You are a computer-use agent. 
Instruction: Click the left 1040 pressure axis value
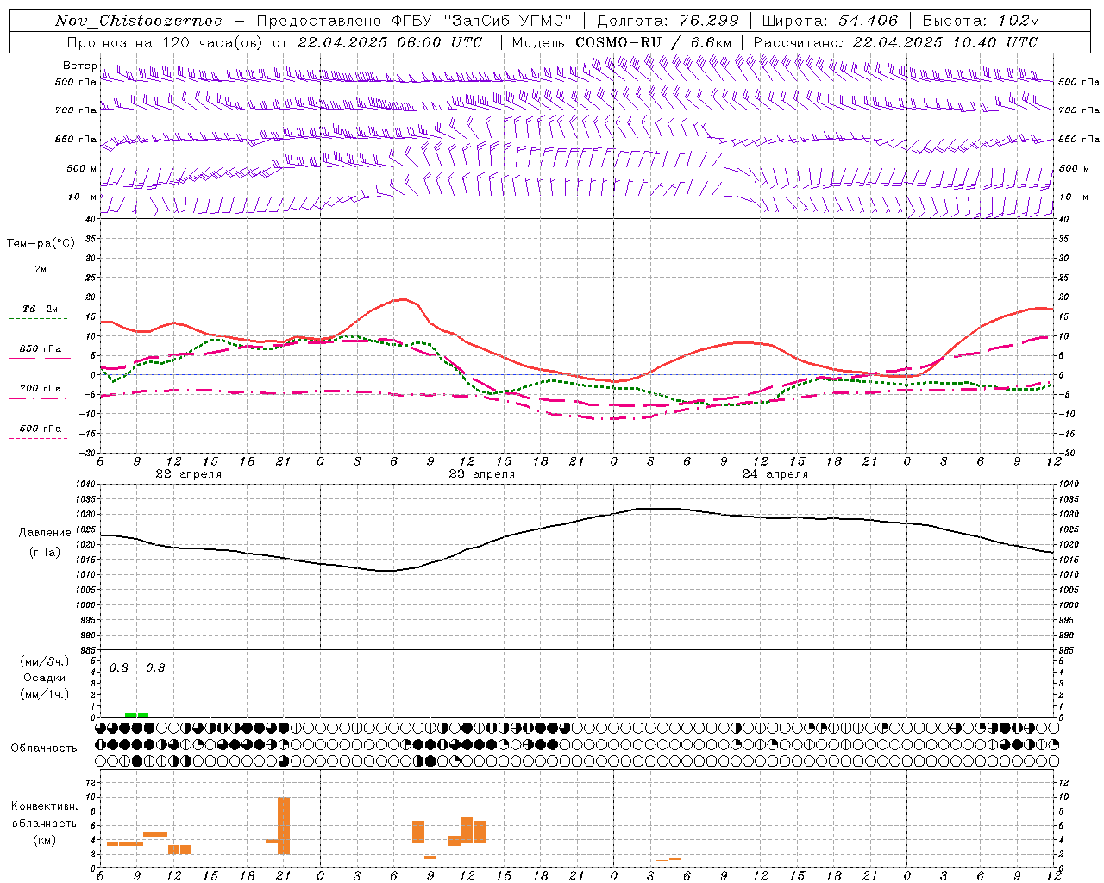[86, 485]
